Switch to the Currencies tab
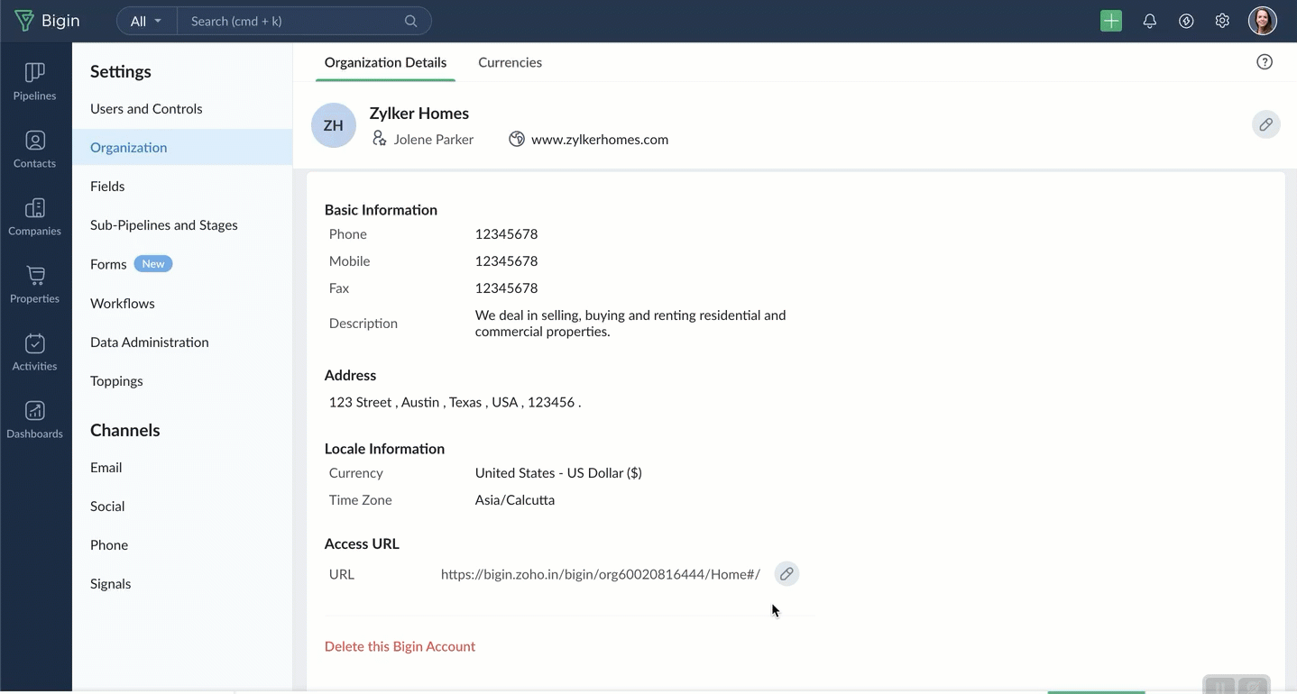The height and width of the screenshot is (694, 1297). [x=511, y=62]
